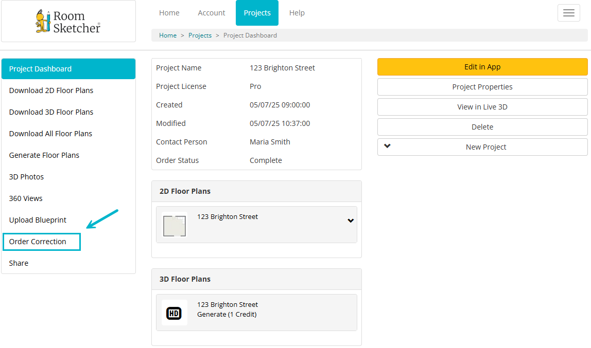
Task: Click the New Project button
Action: coord(482,147)
